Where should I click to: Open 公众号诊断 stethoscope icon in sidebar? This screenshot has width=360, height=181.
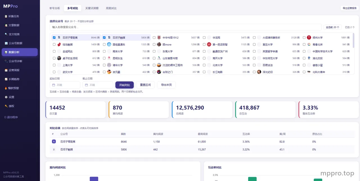click(x=6, y=61)
